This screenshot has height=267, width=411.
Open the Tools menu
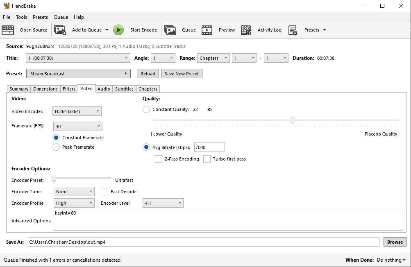21,17
